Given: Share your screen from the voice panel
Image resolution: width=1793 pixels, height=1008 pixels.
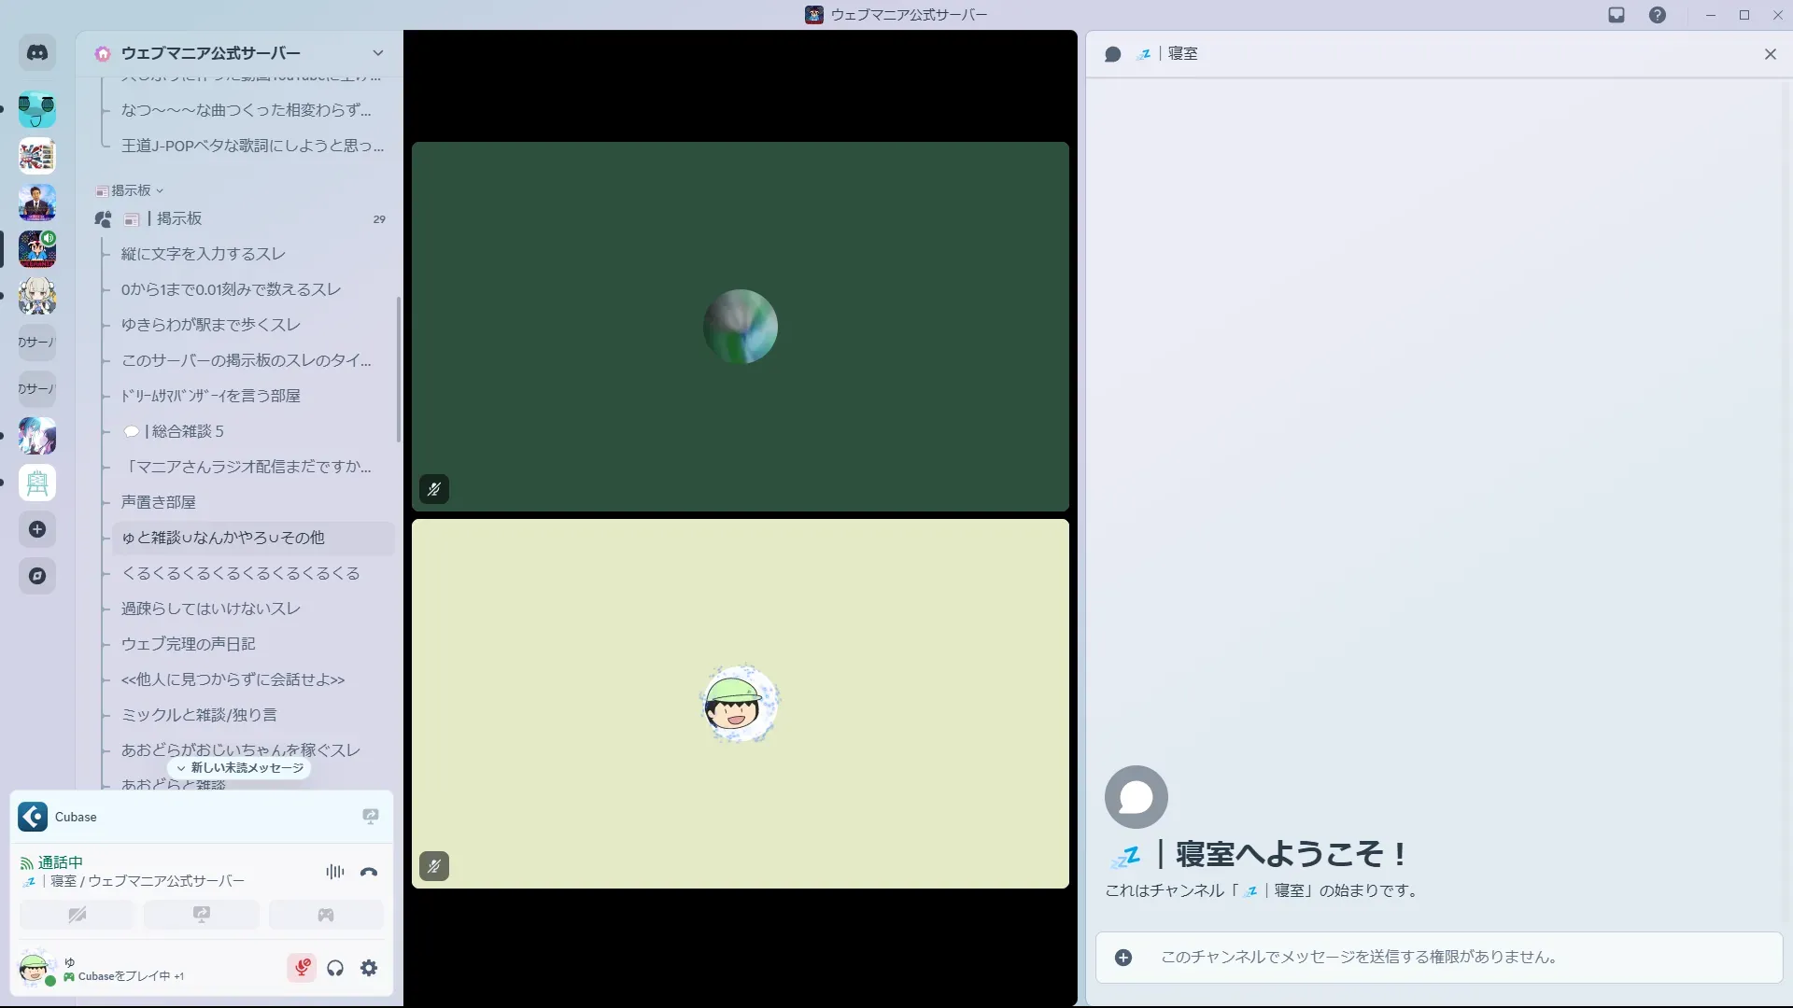Looking at the screenshot, I should tap(201, 915).
